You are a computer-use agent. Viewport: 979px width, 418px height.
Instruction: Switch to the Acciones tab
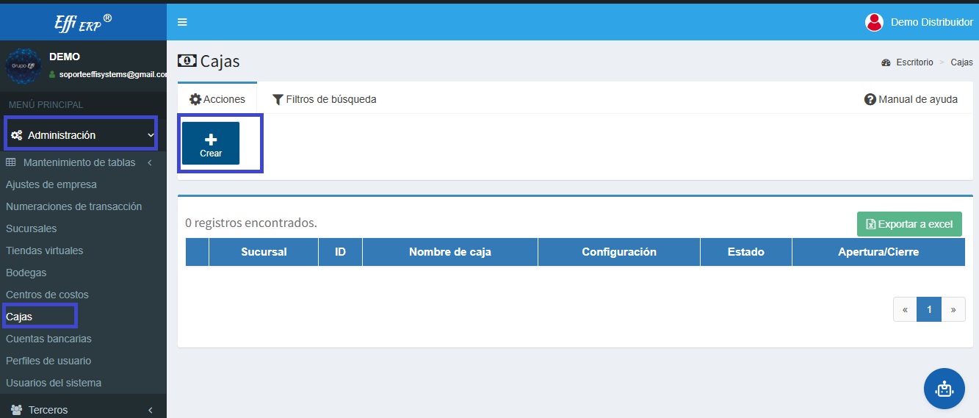click(217, 99)
